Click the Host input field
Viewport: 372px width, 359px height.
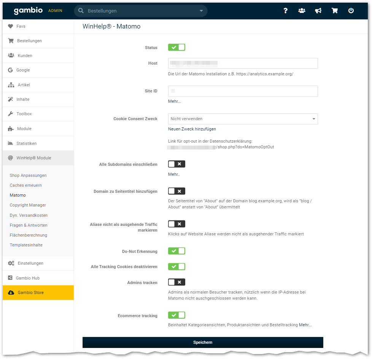[243, 64]
